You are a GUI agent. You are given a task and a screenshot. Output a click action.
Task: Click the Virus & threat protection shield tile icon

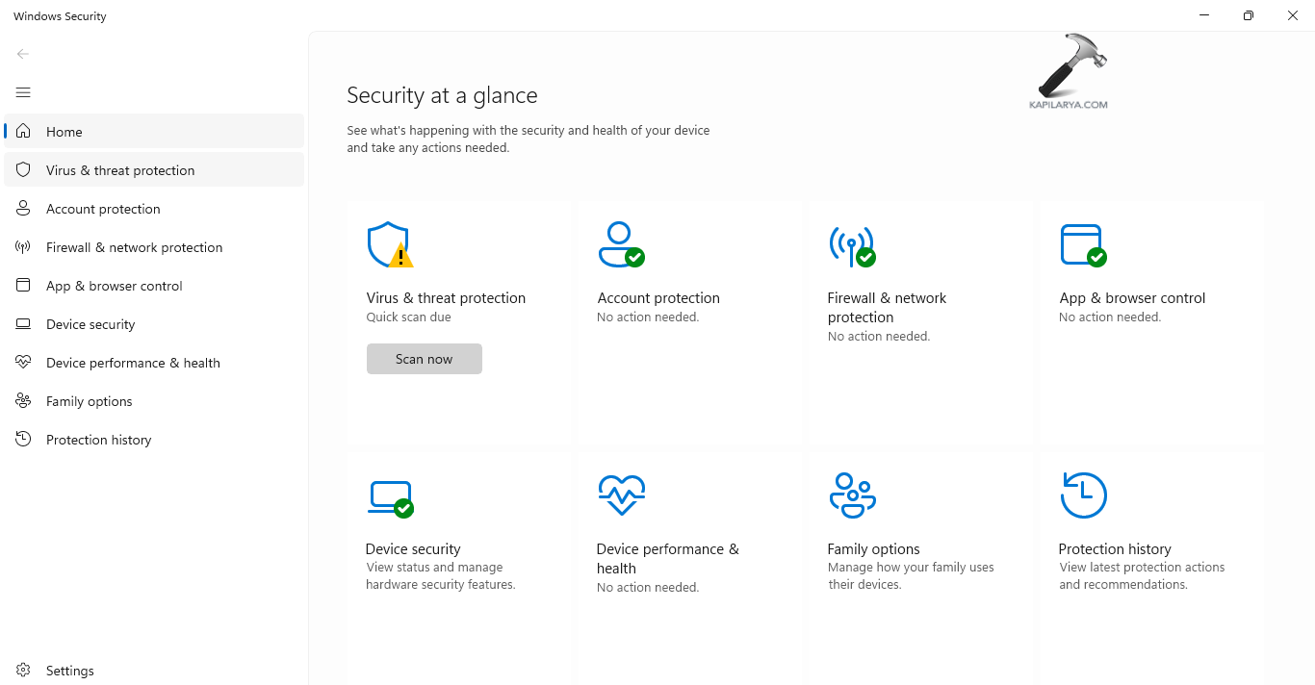point(389,244)
